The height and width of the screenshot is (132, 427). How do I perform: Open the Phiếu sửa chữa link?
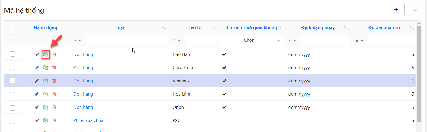[x=88, y=120]
